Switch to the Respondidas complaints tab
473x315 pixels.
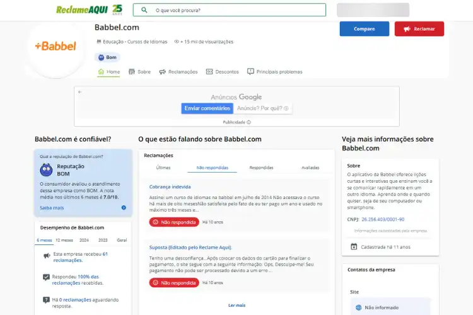coord(261,168)
